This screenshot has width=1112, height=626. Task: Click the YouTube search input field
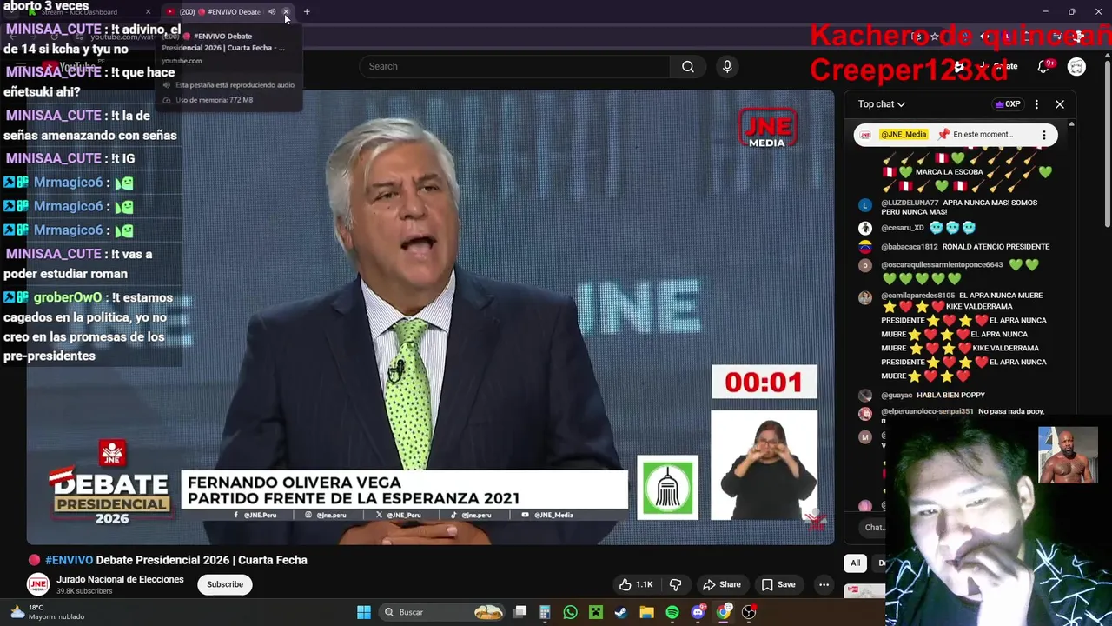tap(514, 66)
